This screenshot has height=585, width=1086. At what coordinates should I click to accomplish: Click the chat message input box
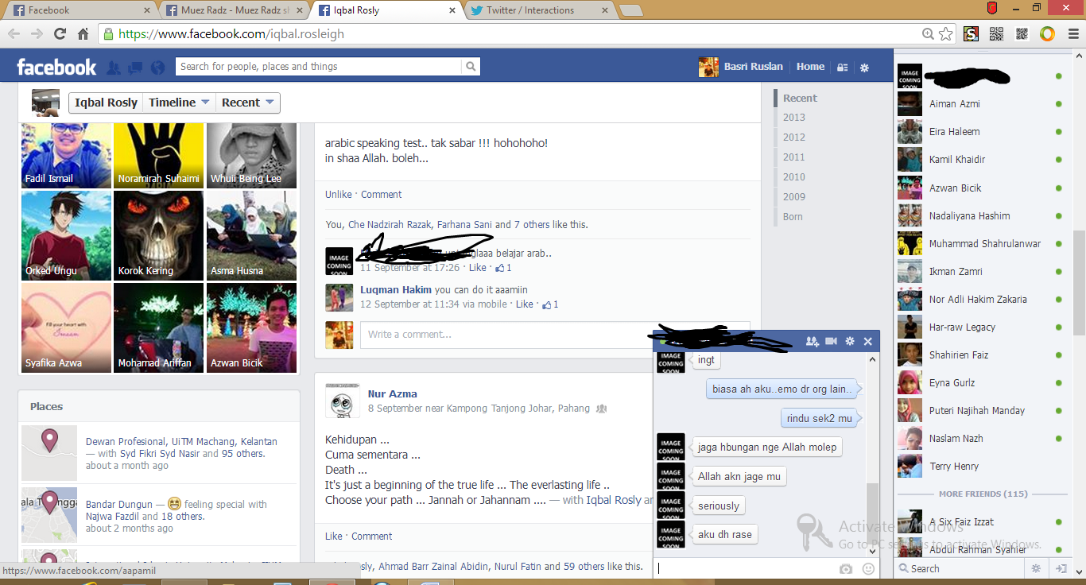coord(746,569)
